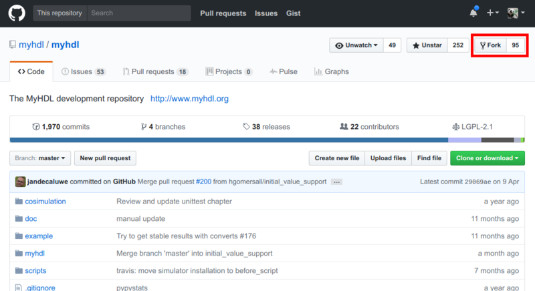Open the Branch: master dropdown
The image size is (535, 291).
click(40, 158)
